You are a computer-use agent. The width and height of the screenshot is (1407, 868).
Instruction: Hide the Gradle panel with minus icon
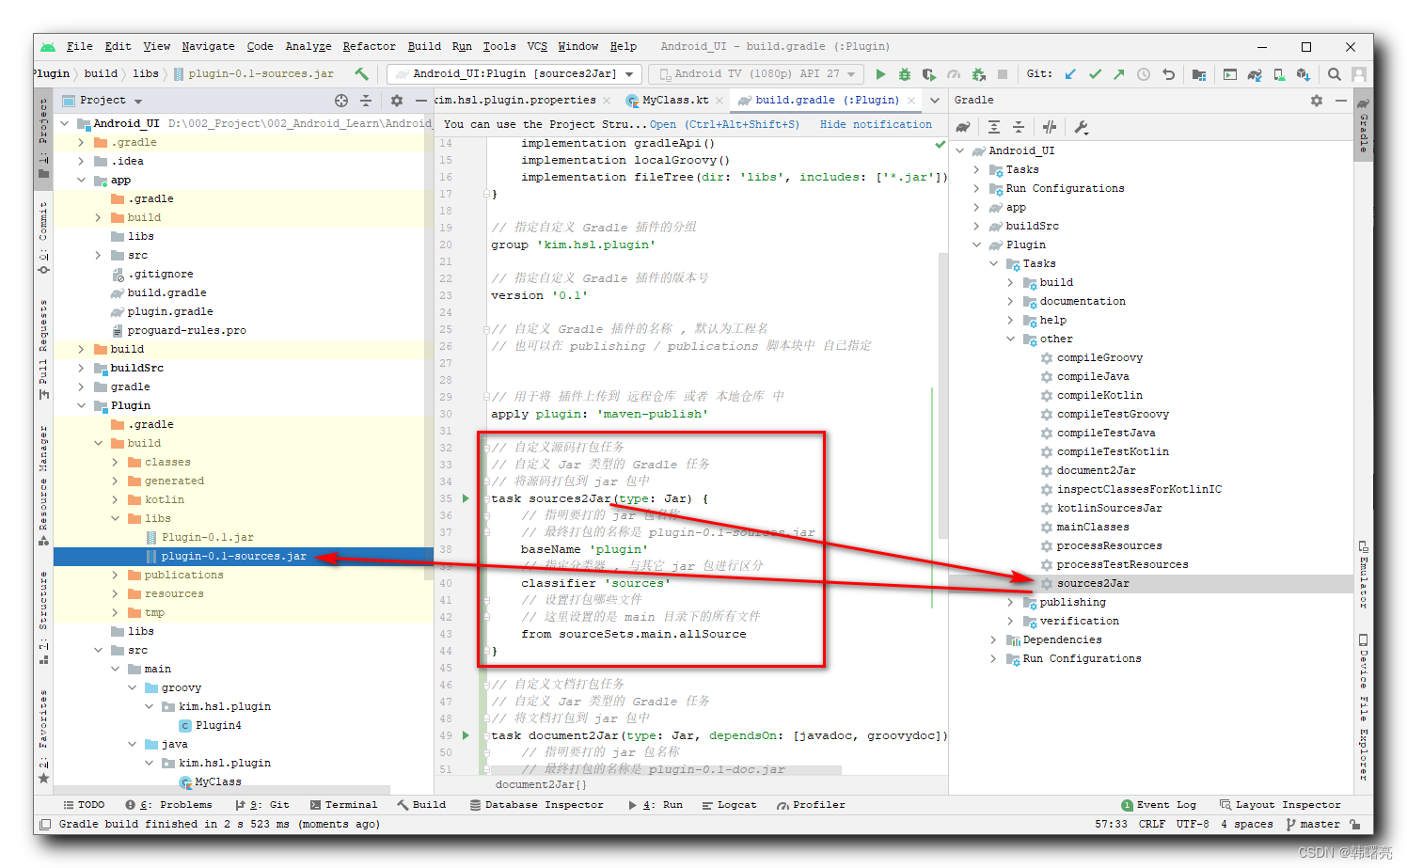point(1341,101)
